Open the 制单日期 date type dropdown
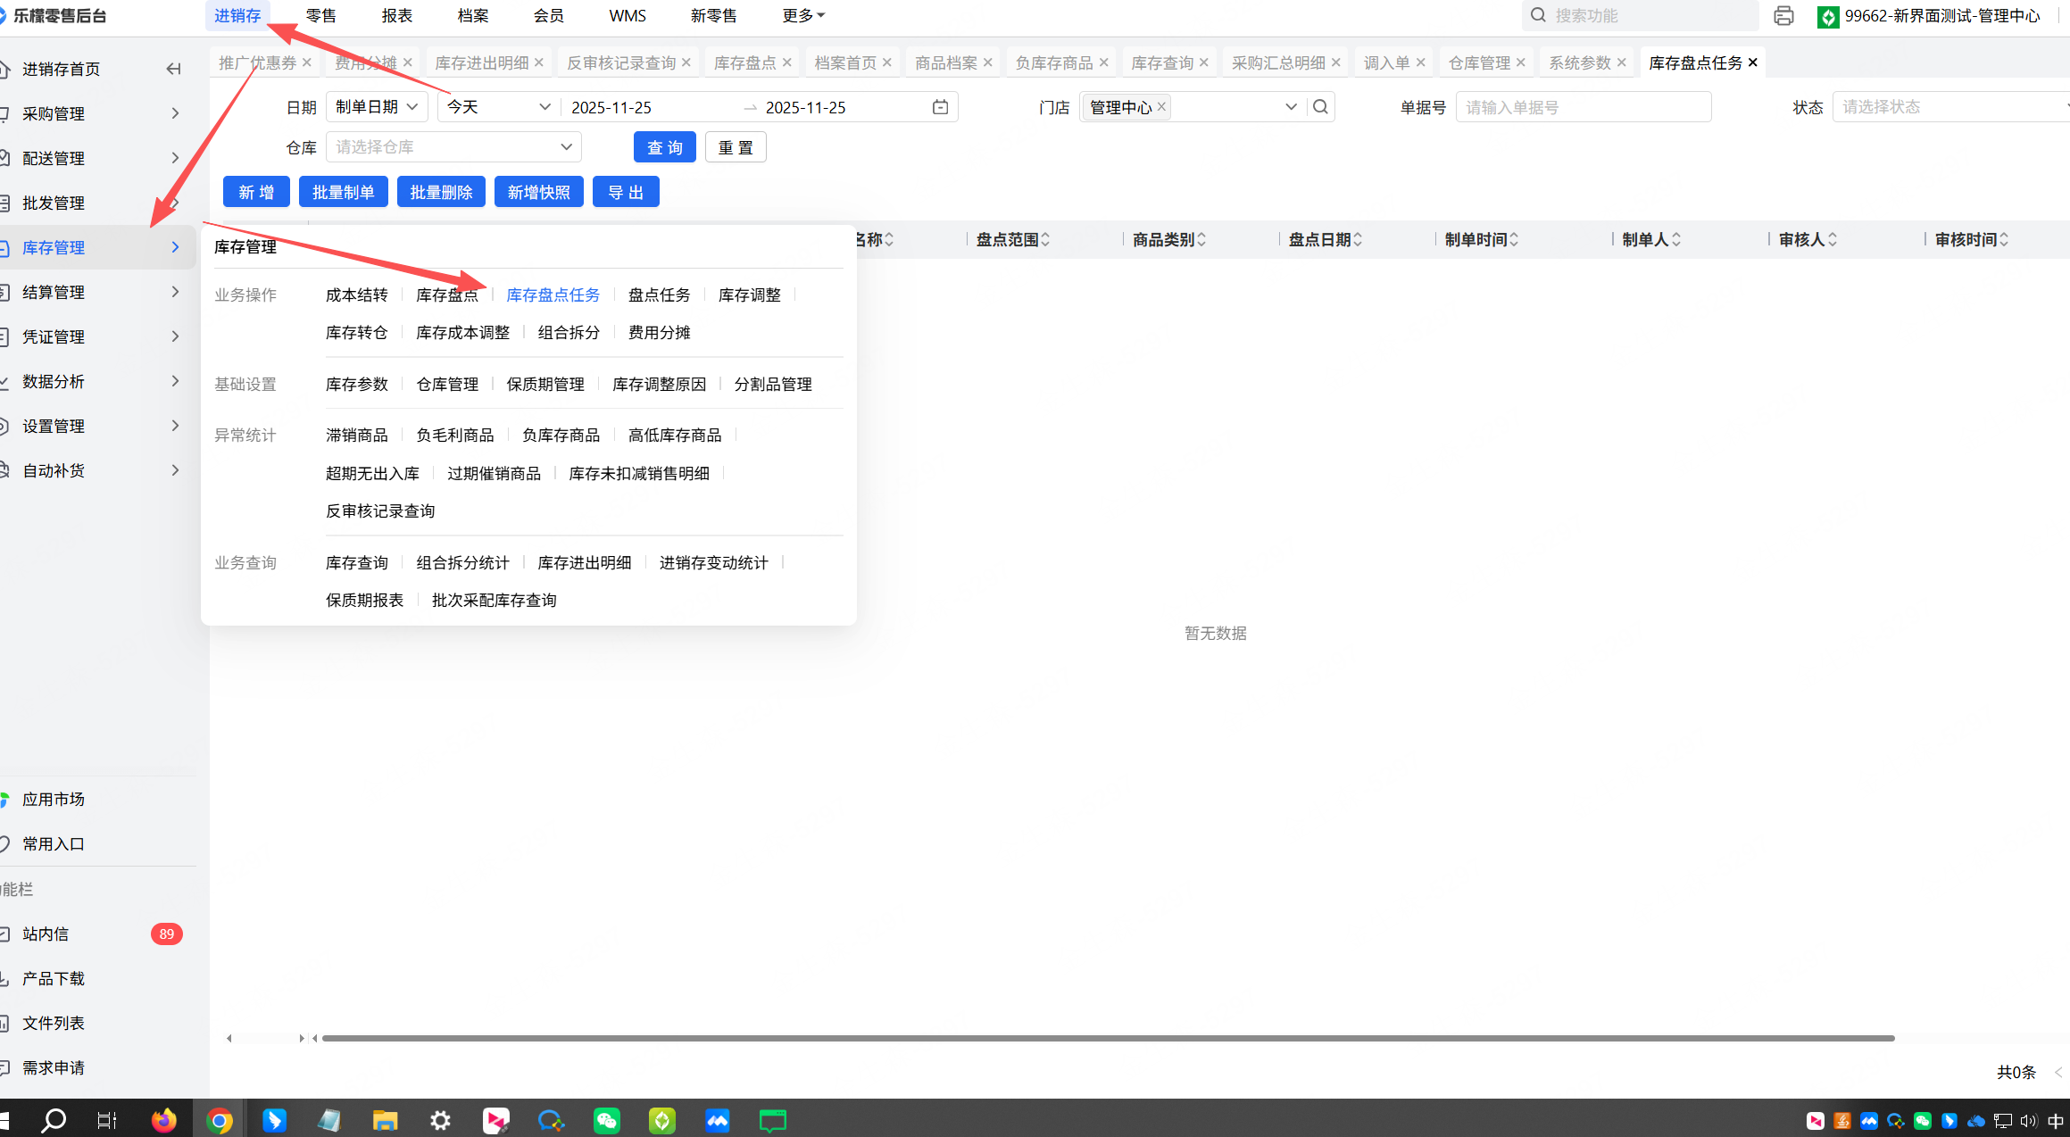The height and width of the screenshot is (1137, 2070). point(376,107)
